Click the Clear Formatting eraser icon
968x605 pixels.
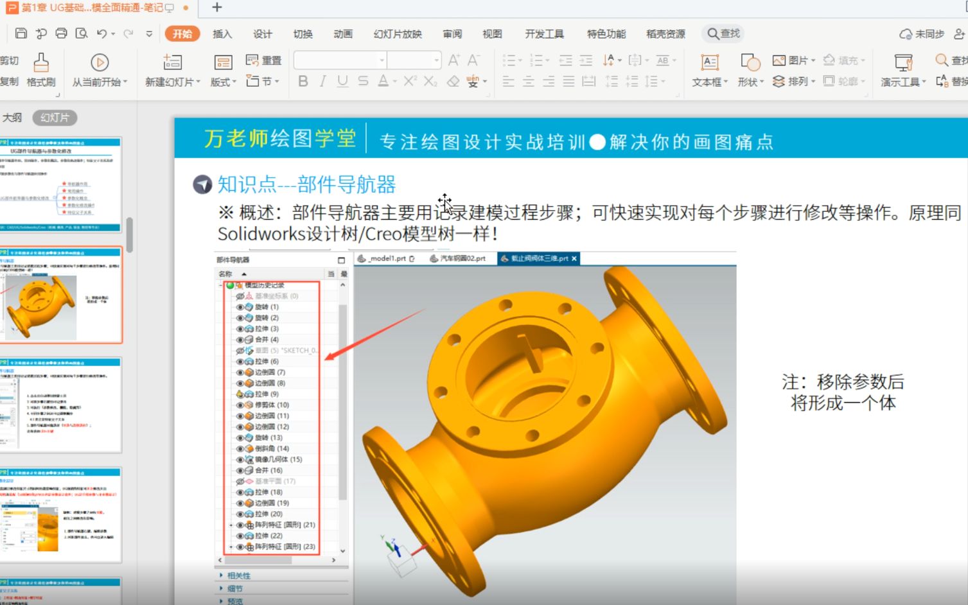pos(453,81)
